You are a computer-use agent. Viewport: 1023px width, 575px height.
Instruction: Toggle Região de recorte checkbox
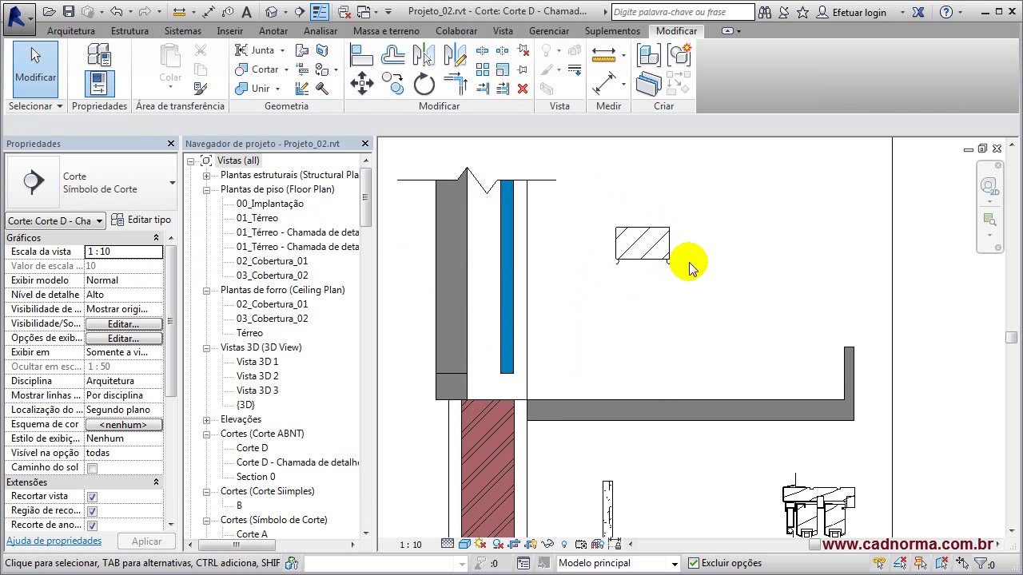pos(92,511)
